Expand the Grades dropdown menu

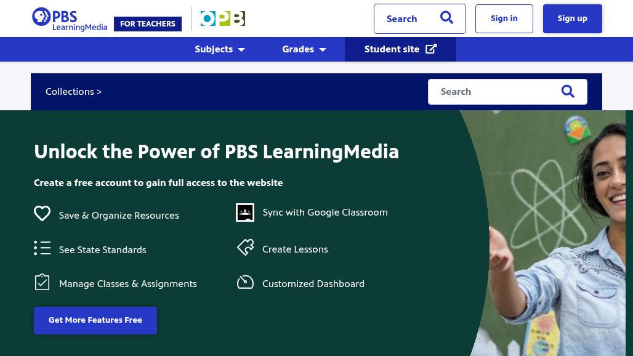pos(304,49)
